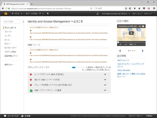Play the Introduction to AWS IAM video
Screen dimensions: 157x118
click(x=131, y=33)
